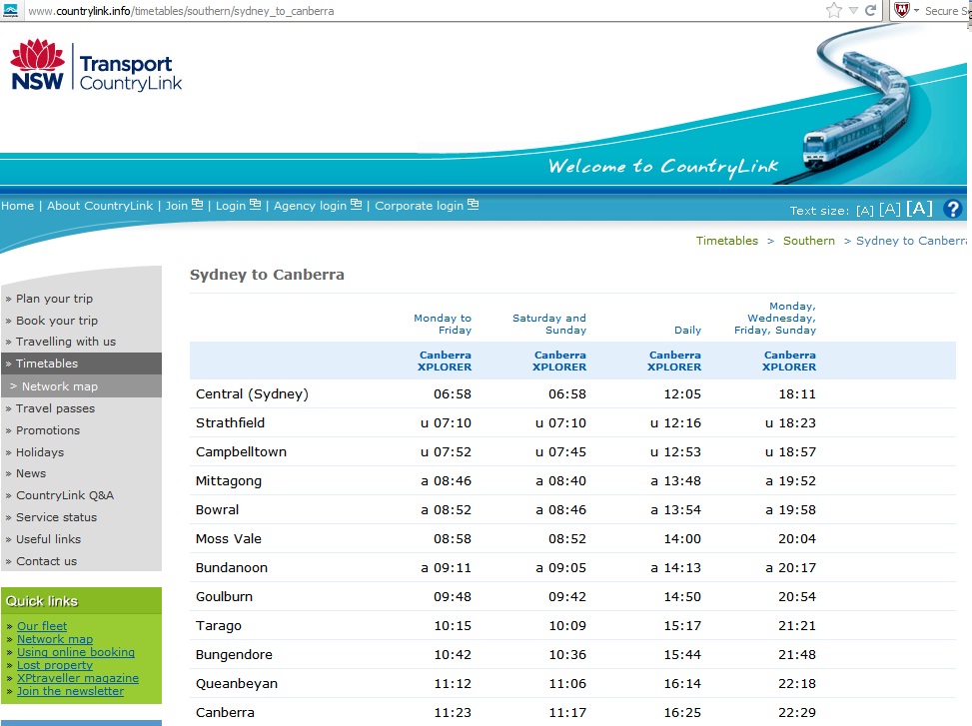Click the URL address field

click(422, 11)
